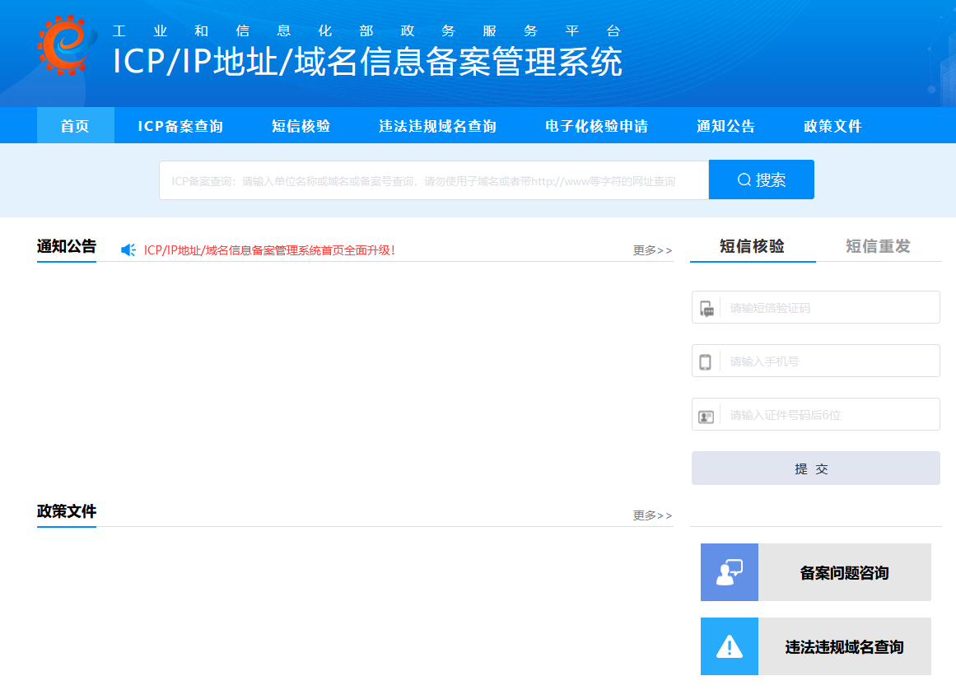Image resolution: width=956 pixels, height=690 pixels.
Task: Open 更多>> next to 通知公告
Action: (652, 250)
